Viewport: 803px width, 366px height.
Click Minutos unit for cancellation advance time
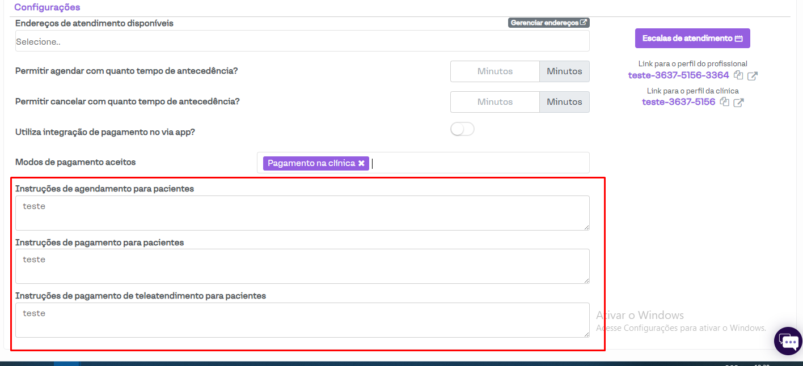click(x=564, y=102)
